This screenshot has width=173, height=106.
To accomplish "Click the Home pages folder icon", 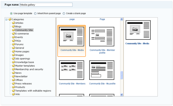I will 13,51.
